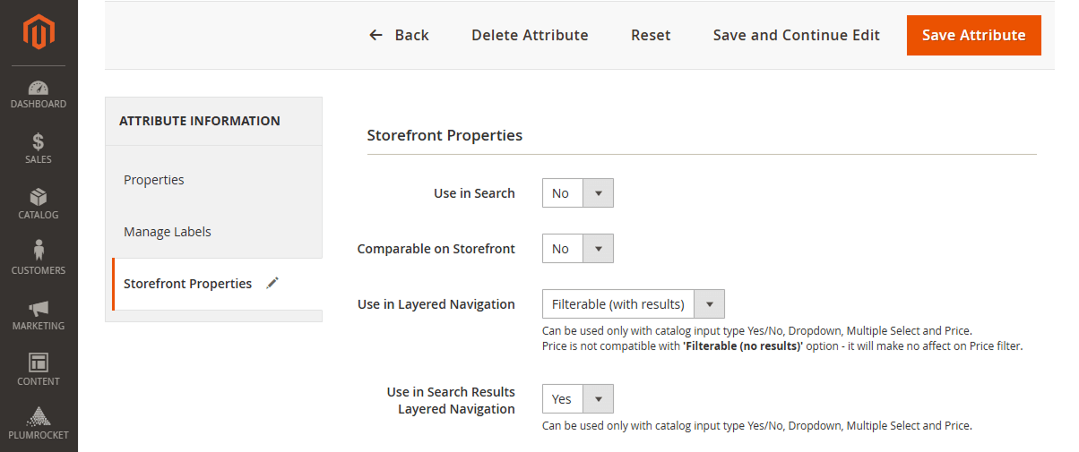
Task: Click the Delete Attribute button
Action: [530, 35]
